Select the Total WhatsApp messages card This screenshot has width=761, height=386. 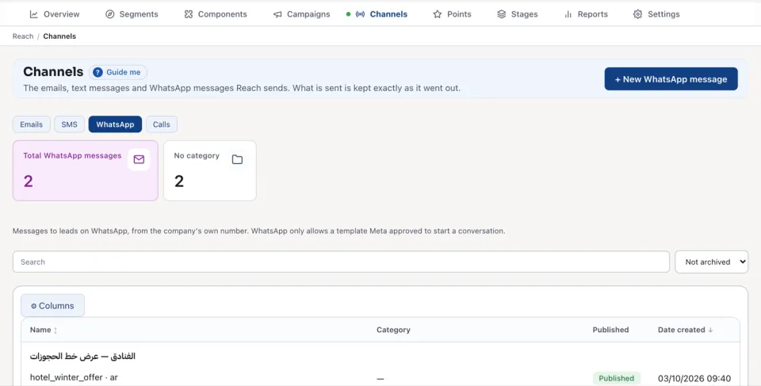86,170
